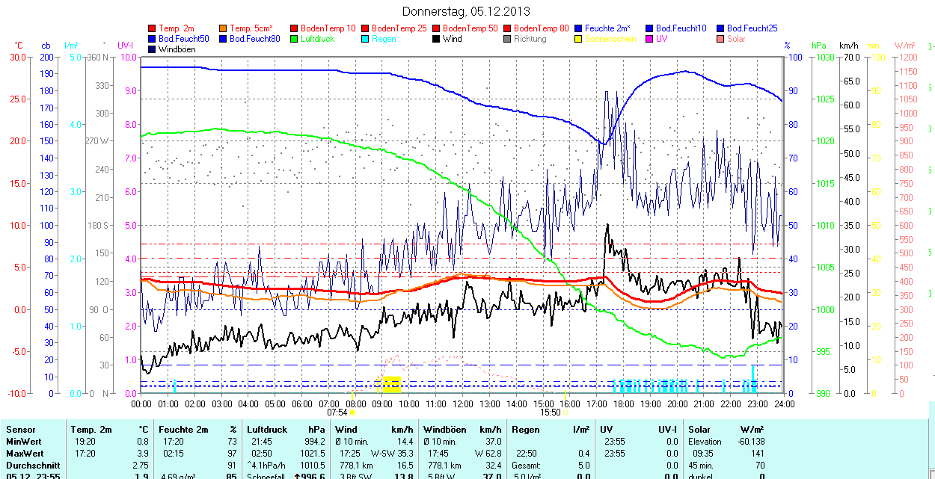Click the 07:54 sunrise marker

click(337, 412)
